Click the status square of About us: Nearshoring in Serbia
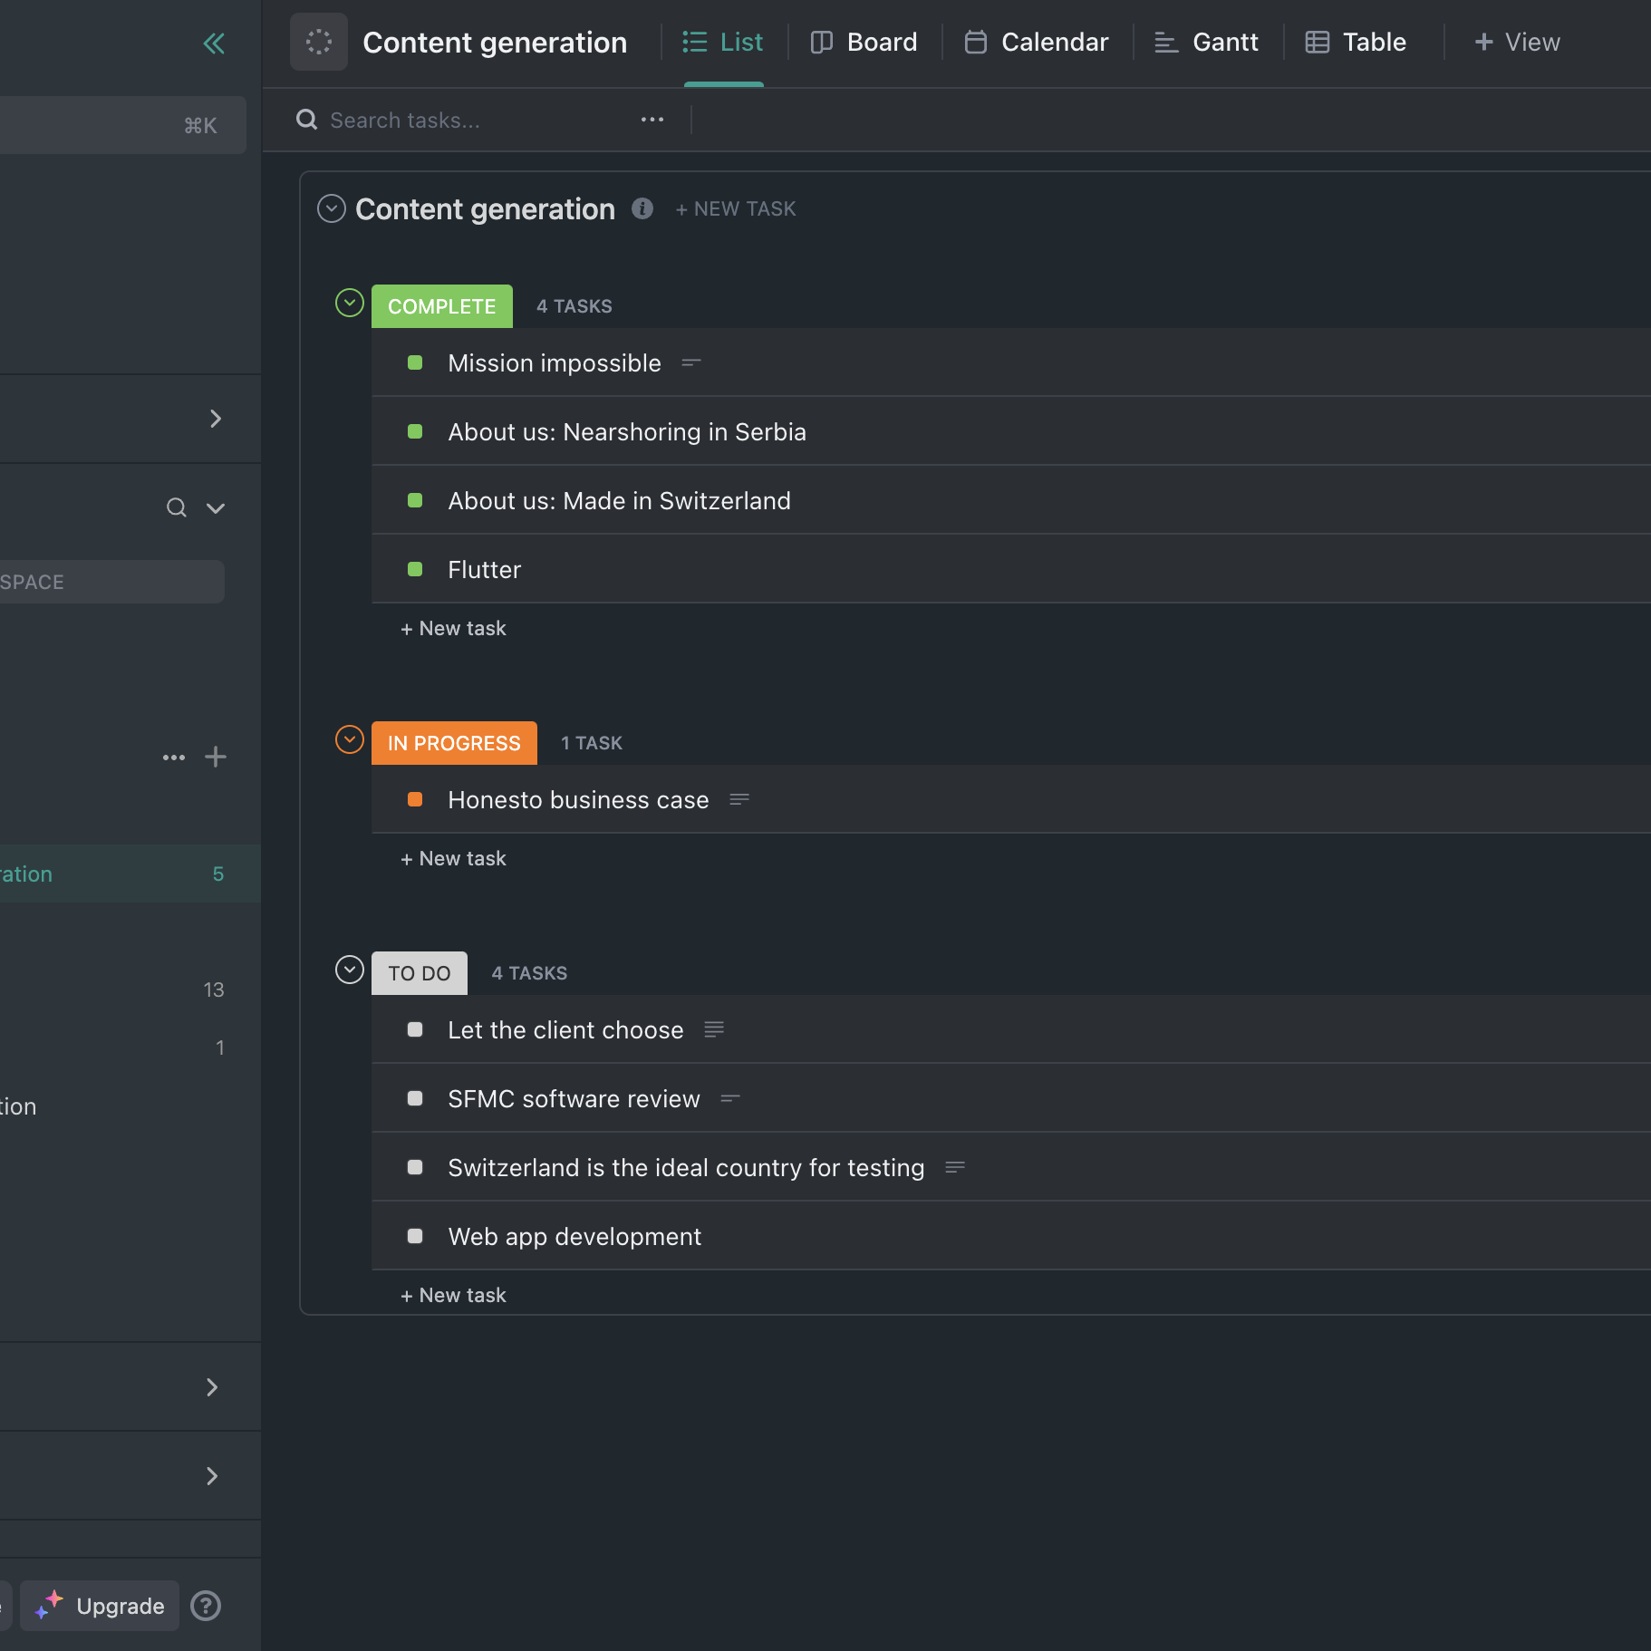 click(415, 431)
